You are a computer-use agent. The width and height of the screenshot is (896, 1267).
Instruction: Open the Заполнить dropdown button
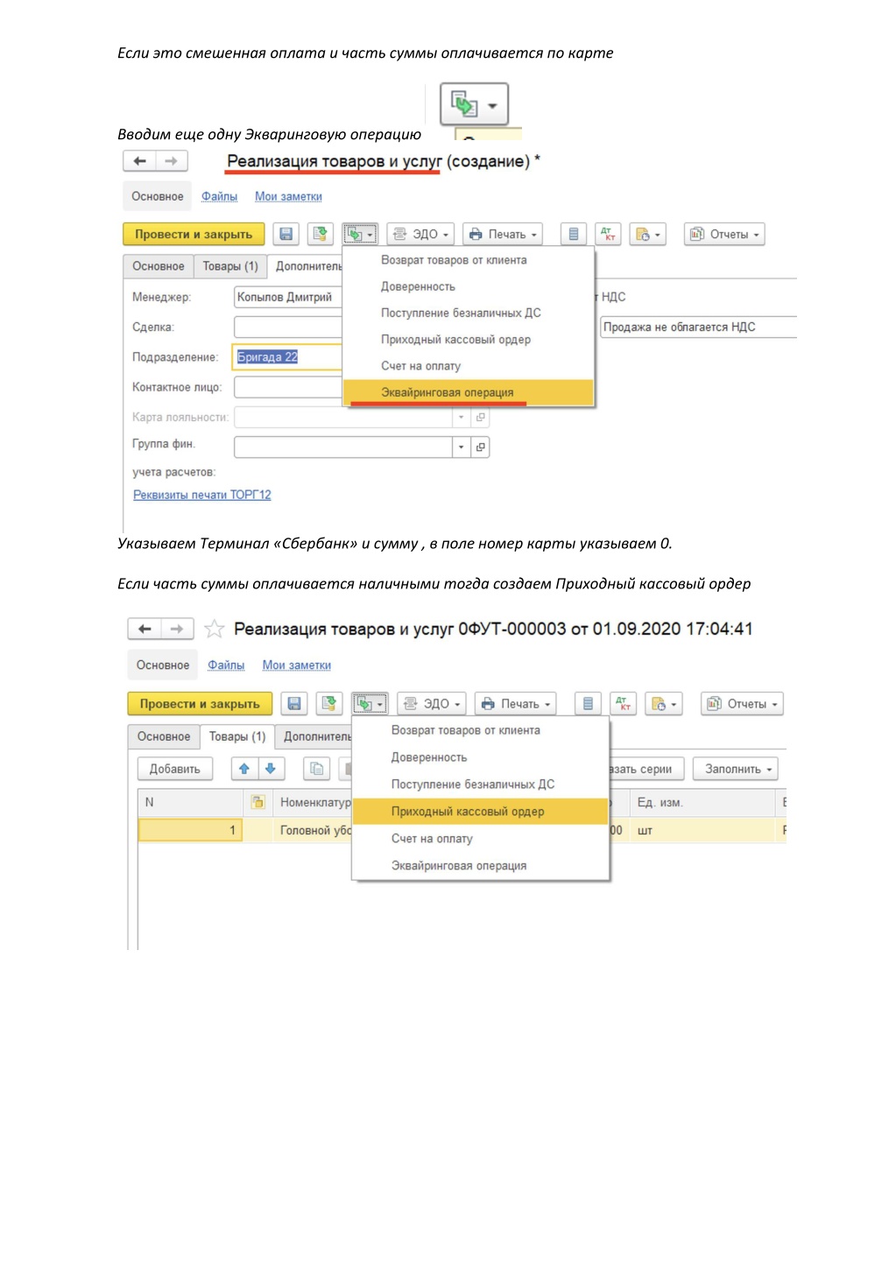click(x=736, y=769)
